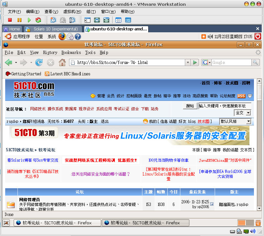Launch Firefox from the Ubuntu panel icon
This screenshot has width=264, height=236.
pos(62,37)
